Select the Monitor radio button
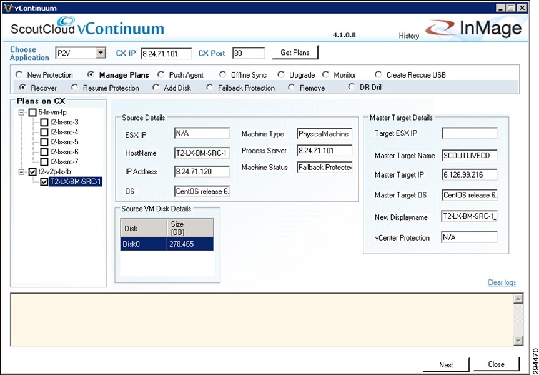Viewport: 539px width, 375px height. pyautogui.click(x=325, y=74)
